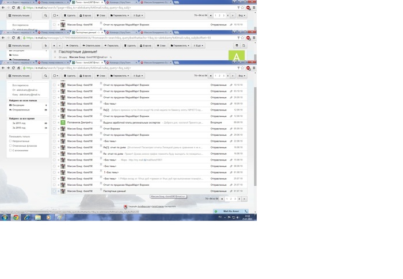Click the attachment clip on the 03.10.10 row
This screenshot has height=279, width=403.
231,91
